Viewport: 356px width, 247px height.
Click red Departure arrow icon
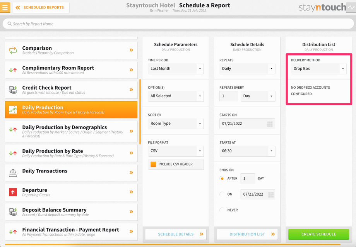pos(13,192)
